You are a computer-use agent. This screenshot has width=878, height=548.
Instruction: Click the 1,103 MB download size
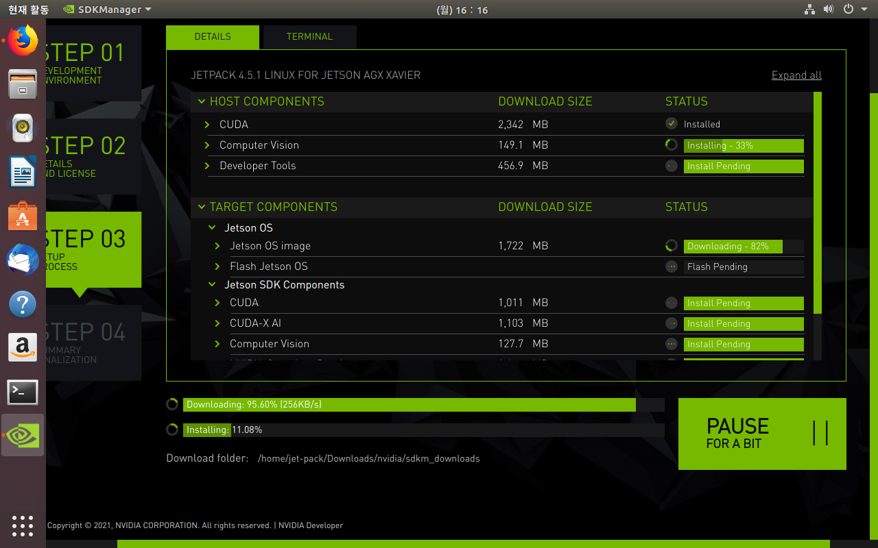[523, 323]
